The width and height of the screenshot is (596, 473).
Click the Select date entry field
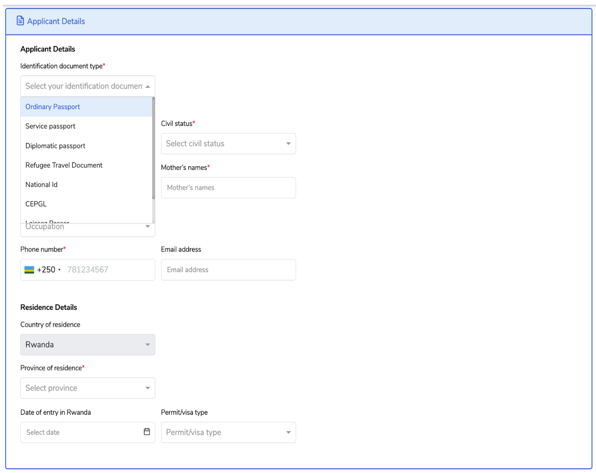pos(88,432)
